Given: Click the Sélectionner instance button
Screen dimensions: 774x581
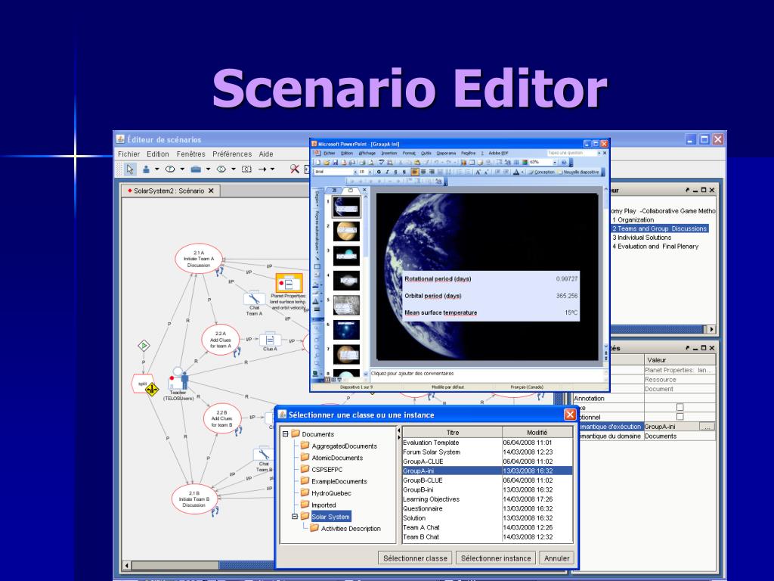Looking at the screenshot, I should (496, 558).
